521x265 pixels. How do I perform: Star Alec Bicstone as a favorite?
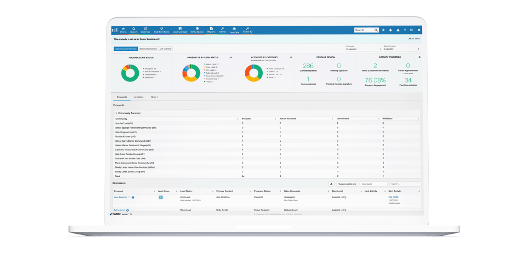coord(130,198)
